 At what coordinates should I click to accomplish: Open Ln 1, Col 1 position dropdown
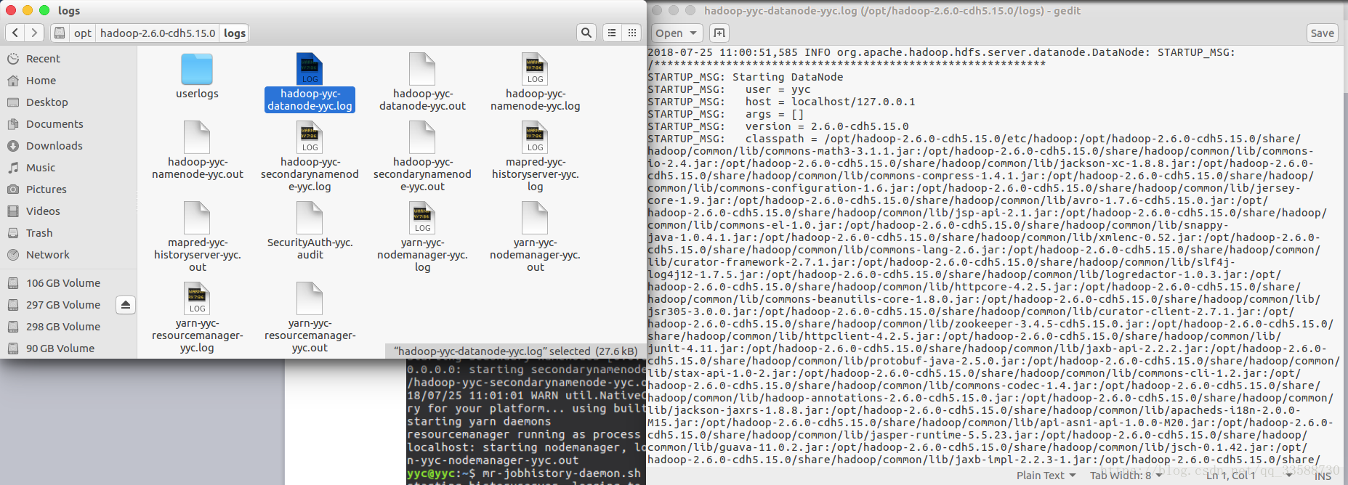click(x=1248, y=476)
